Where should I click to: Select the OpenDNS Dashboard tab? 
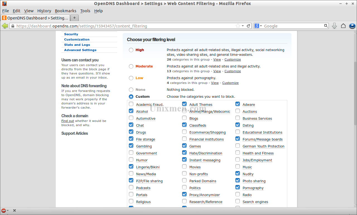35,18
